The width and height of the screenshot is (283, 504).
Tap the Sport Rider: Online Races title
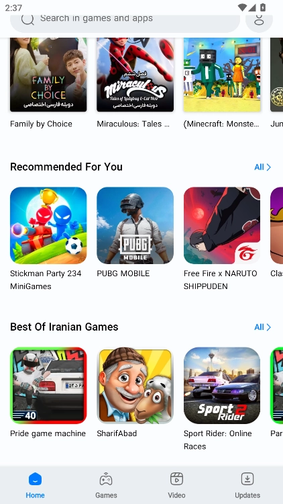[217, 439]
